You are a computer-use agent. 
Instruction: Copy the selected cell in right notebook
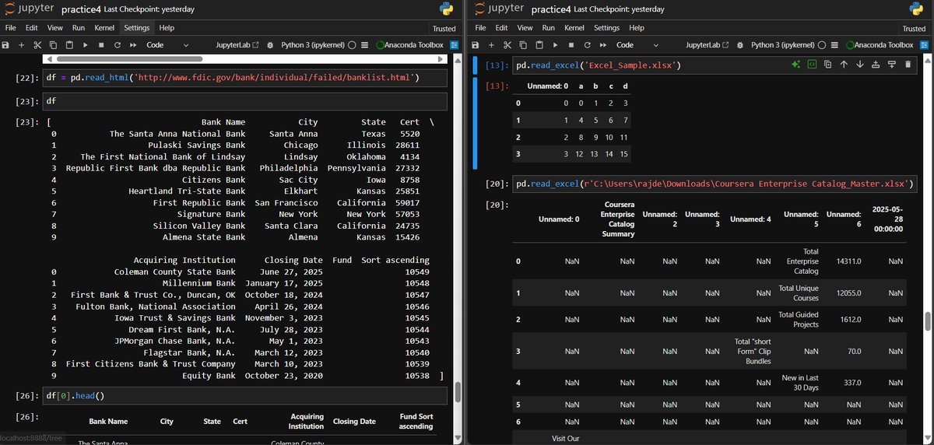[523, 45]
